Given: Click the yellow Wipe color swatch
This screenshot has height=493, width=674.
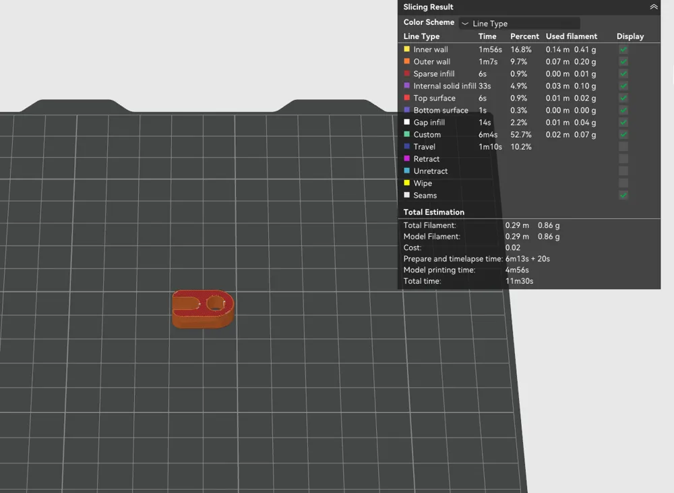Looking at the screenshot, I should point(406,183).
